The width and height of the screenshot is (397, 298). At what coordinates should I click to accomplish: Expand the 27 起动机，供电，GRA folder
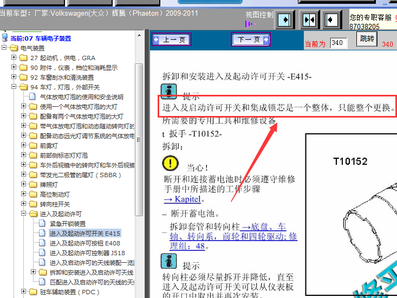tap(14, 58)
